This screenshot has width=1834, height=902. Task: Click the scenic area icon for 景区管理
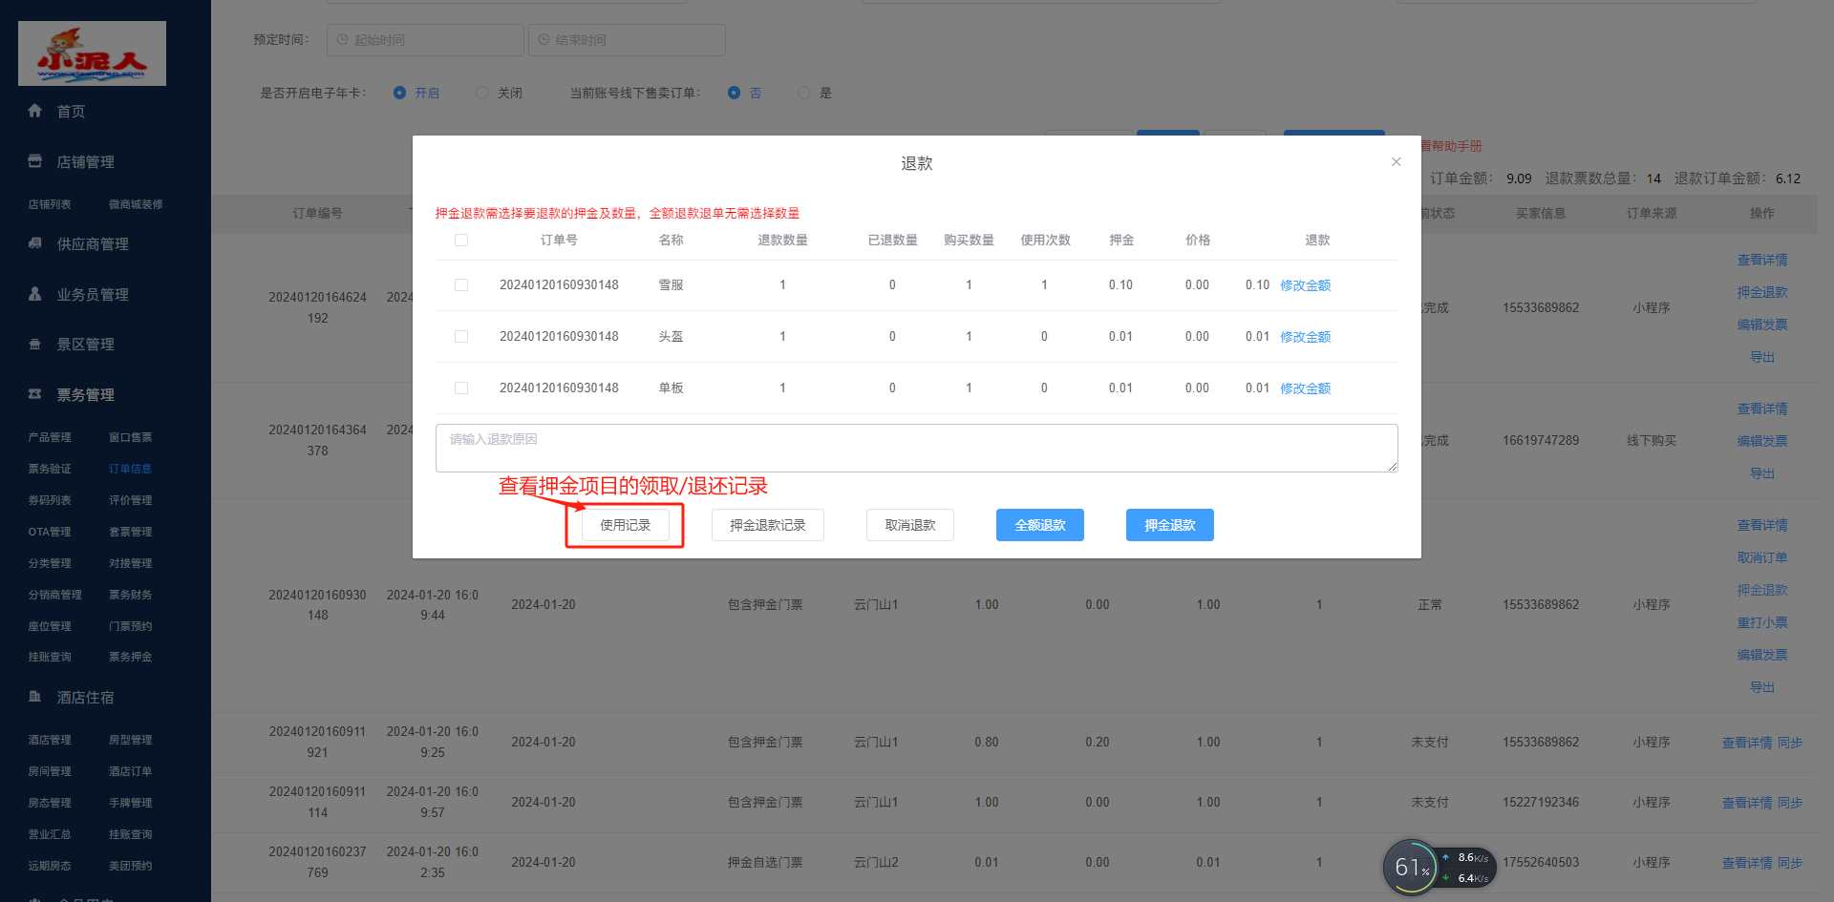tap(35, 344)
